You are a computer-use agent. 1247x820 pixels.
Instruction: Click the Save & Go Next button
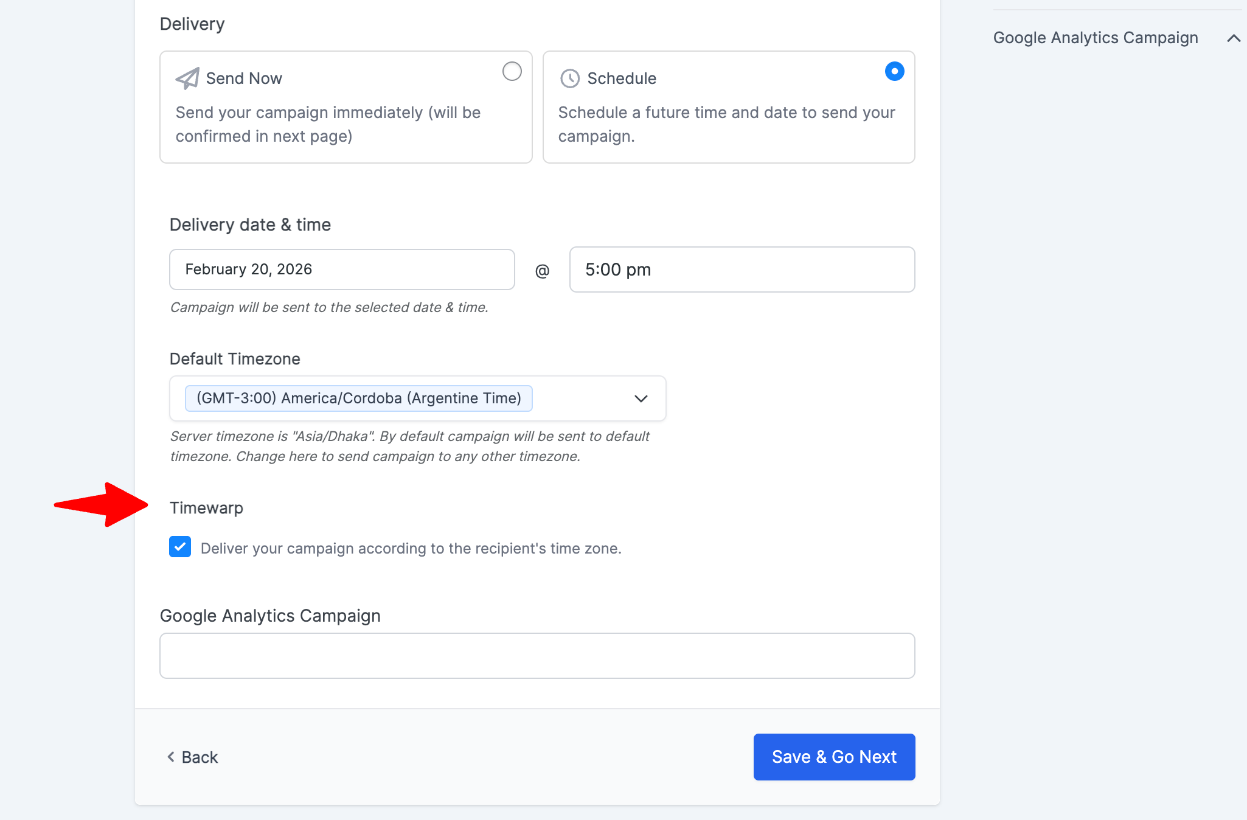tap(834, 757)
